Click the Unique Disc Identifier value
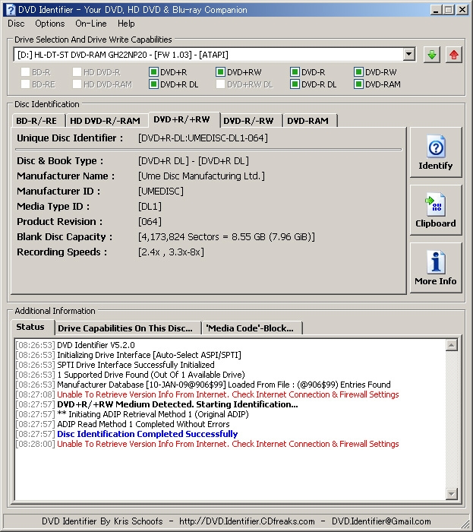Viewport: 473px width, 532px height. 203,138
